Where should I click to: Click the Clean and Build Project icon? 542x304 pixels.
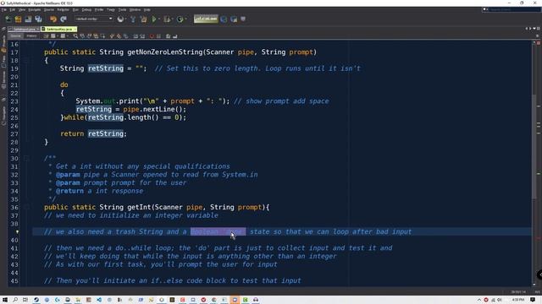click(x=143, y=19)
